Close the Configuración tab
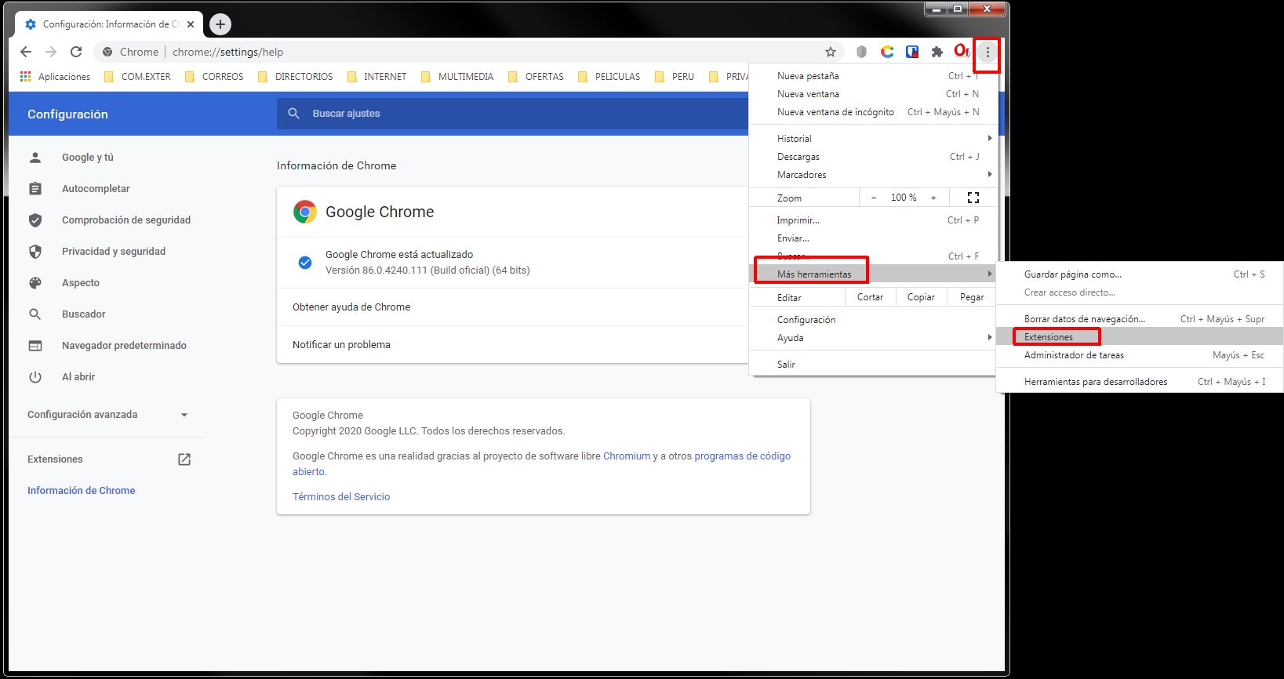This screenshot has height=679, width=1284. [x=191, y=24]
